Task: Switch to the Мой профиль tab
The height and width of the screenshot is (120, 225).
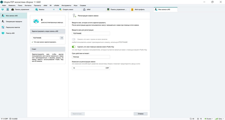Action: [141, 10]
